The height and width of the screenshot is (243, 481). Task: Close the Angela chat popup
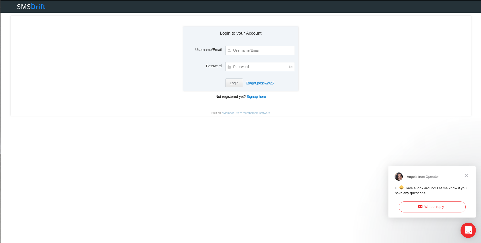click(x=467, y=175)
